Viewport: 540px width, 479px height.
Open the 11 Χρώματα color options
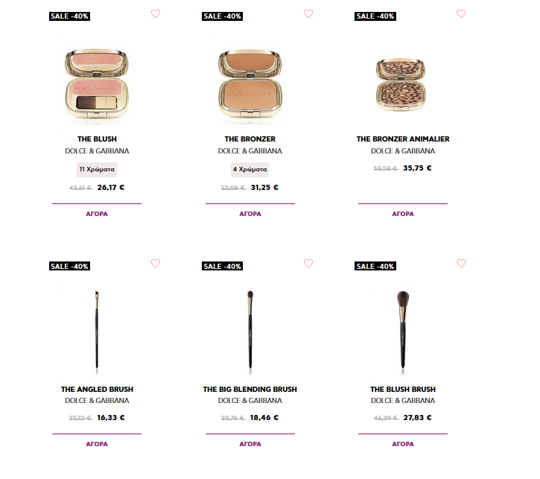[x=97, y=169]
